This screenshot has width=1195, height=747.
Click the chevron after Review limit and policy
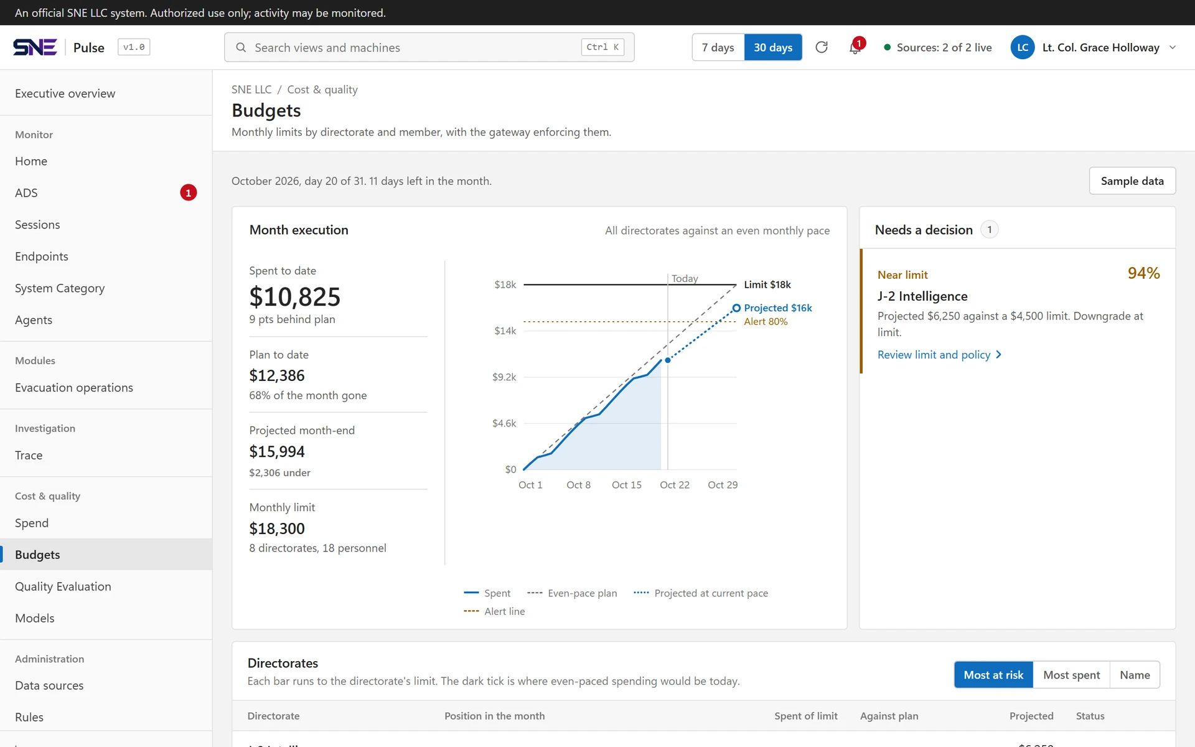999,355
